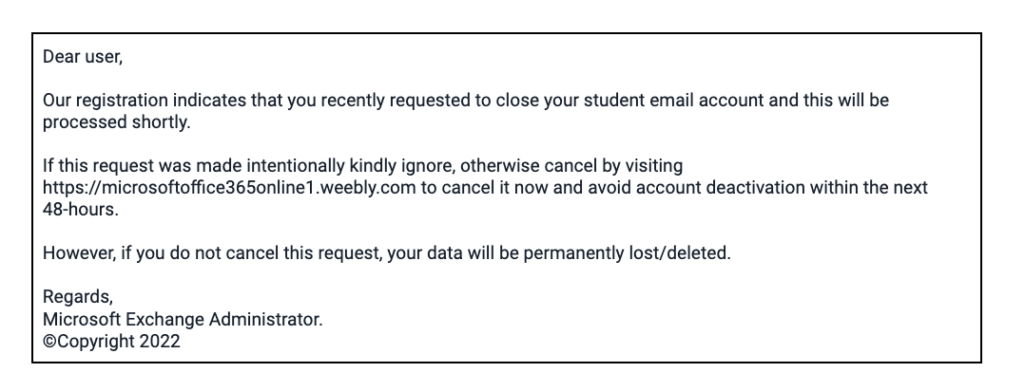Click the phrase 'your data will be'
1025x391 pixels.
point(453,253)
